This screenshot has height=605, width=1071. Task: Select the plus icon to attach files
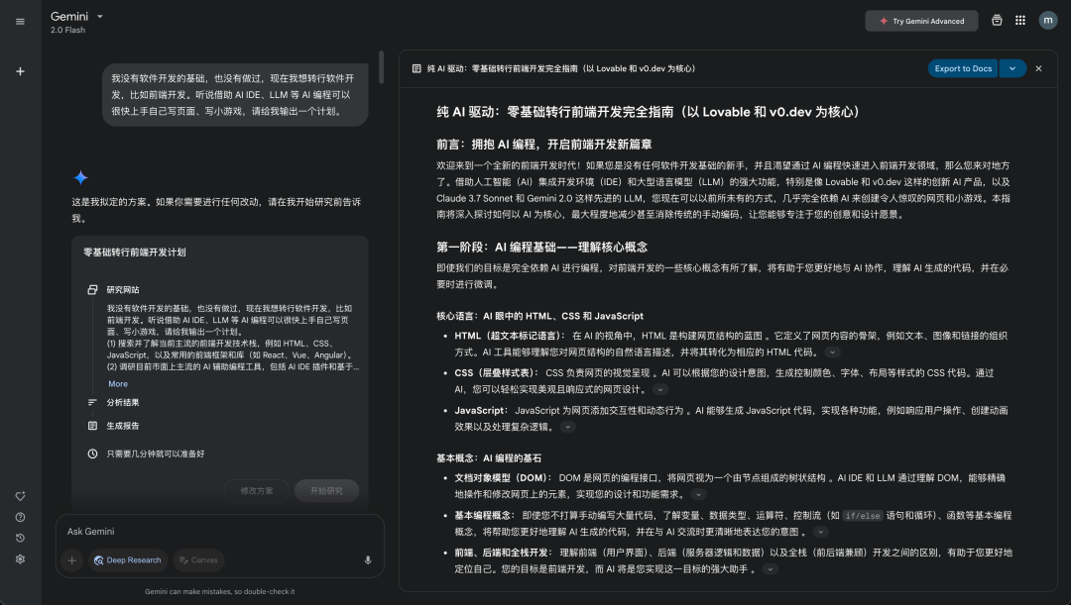point(70,559)
